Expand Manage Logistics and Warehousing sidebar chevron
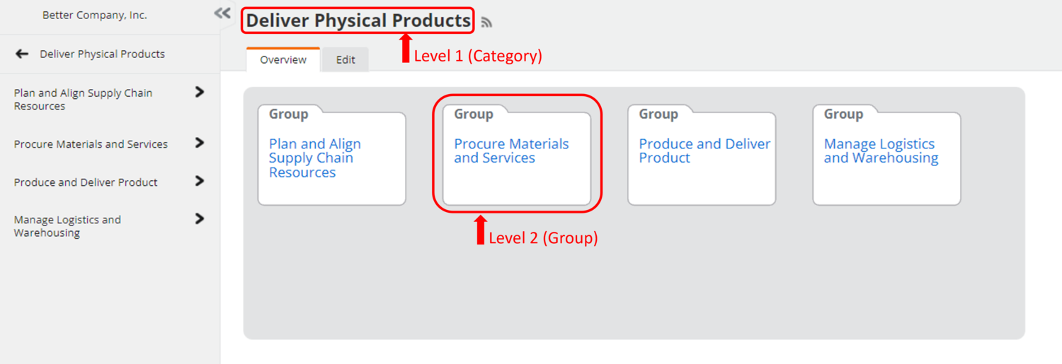This screenshot has height=364, width=1062. tap(200, 219)
